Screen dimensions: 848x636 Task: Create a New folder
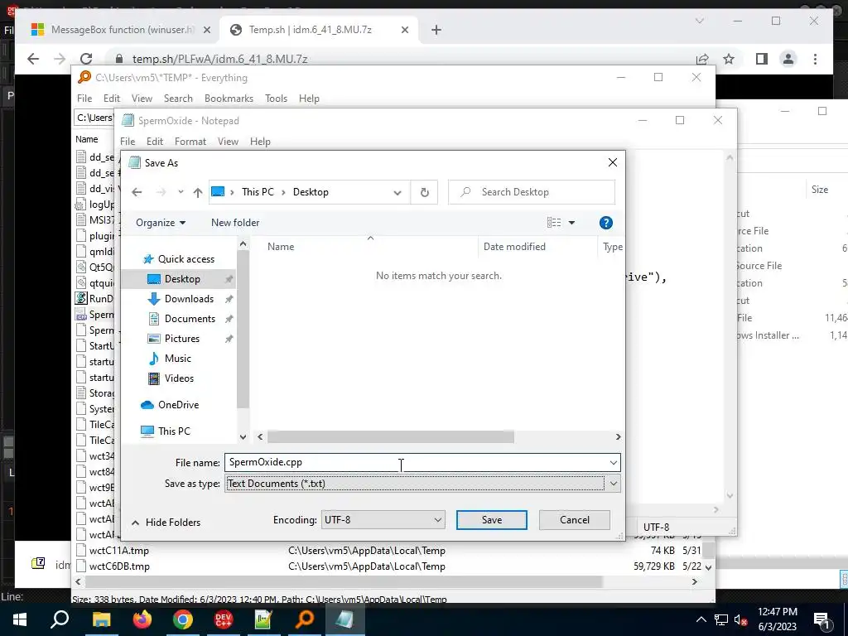(235, 223)
